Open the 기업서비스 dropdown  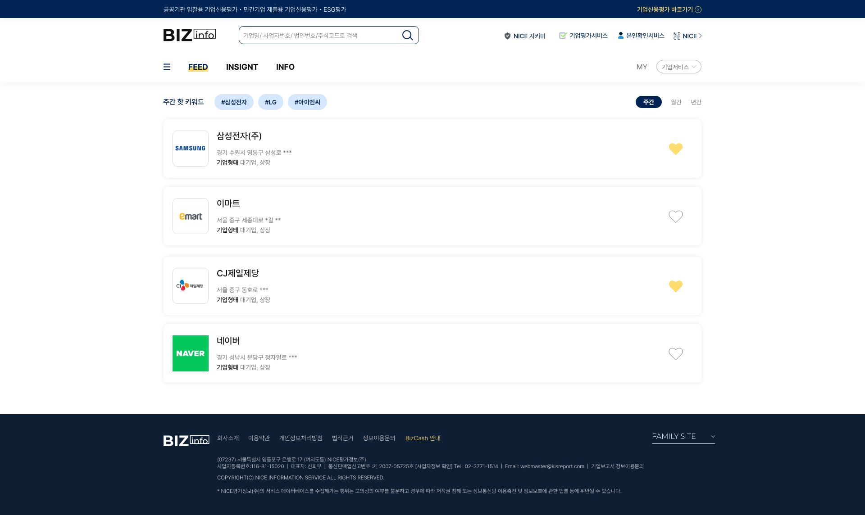[x=679, y=67]
